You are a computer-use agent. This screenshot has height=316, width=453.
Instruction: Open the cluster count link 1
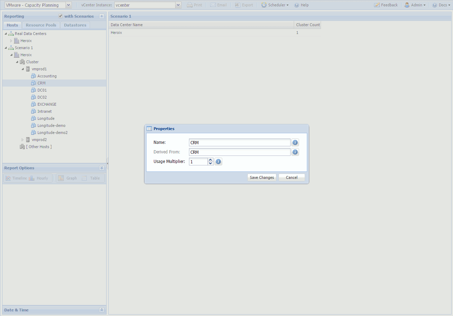pos(297,33)
